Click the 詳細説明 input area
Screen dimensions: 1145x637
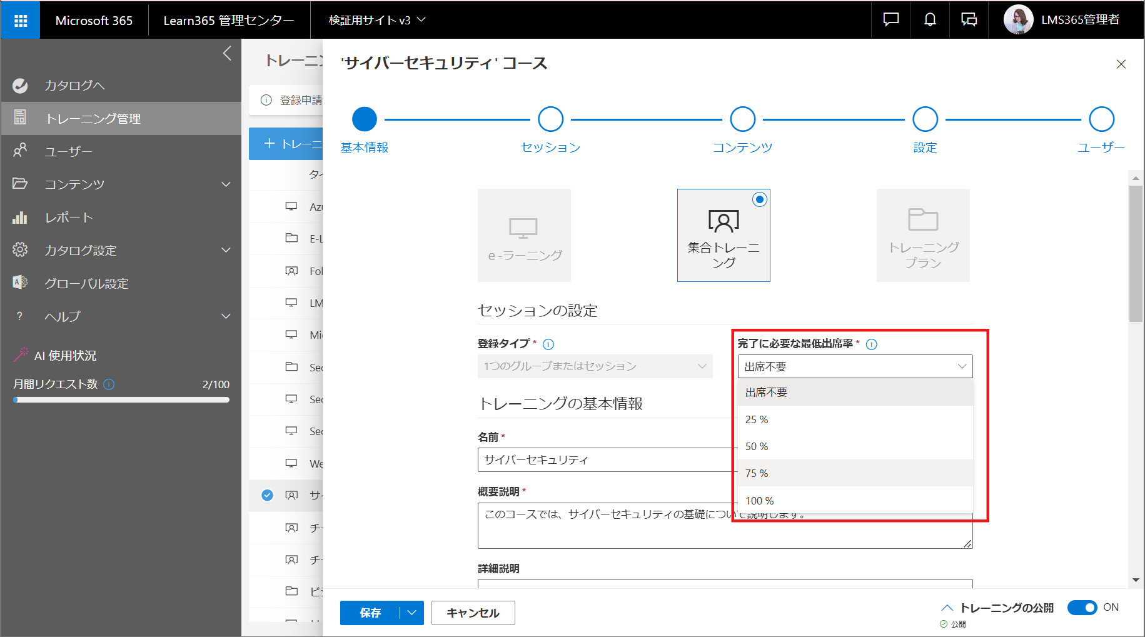(x=725, y=584)
